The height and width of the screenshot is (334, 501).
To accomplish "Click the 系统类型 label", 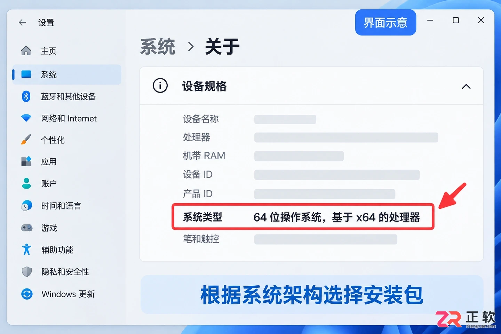I will 202,217.
